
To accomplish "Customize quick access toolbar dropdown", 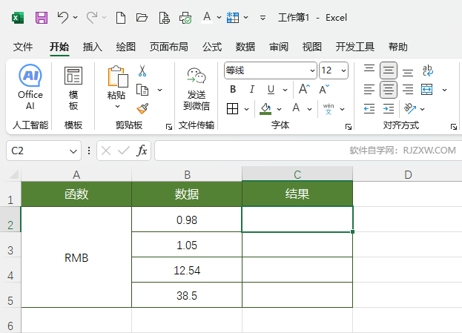I will pos(263,18).
